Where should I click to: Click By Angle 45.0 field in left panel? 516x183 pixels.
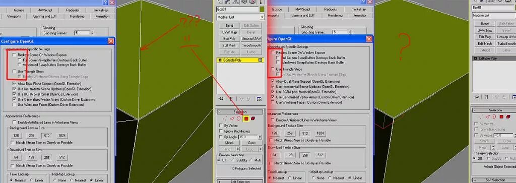[247, 137]
